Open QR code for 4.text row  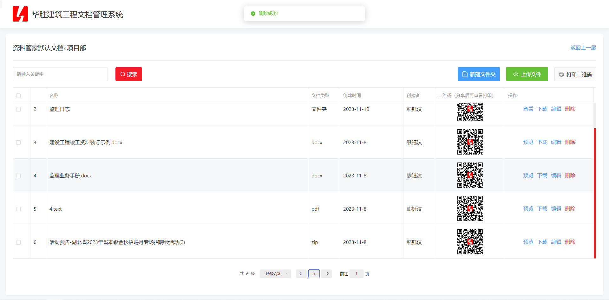[x=470, y=208]
